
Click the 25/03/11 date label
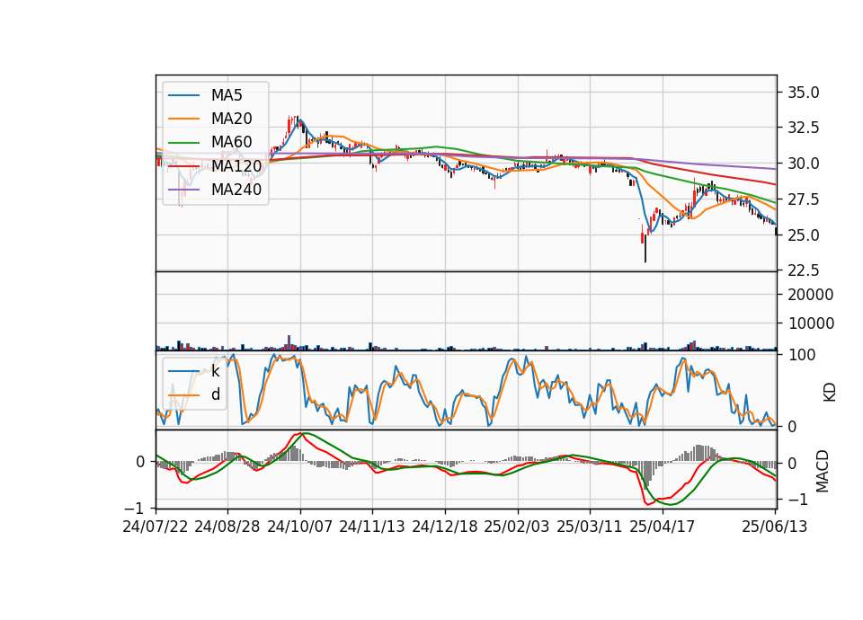590,527
